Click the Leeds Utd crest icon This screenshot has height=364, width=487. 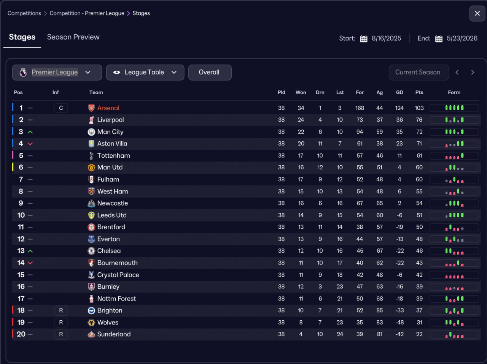coord(91,215)
